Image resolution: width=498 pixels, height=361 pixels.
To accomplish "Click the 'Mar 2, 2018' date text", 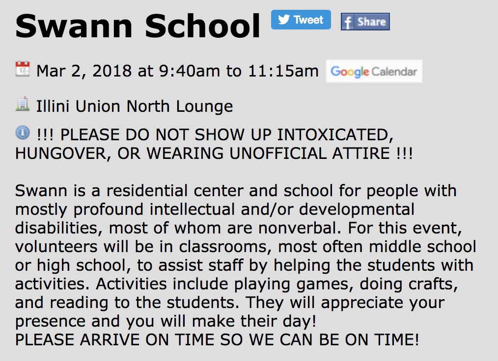I will [x=84, y=71].
